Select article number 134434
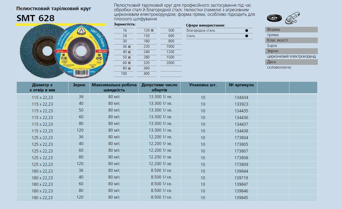This screenshot has height=209, width=342. click(242, 98)
